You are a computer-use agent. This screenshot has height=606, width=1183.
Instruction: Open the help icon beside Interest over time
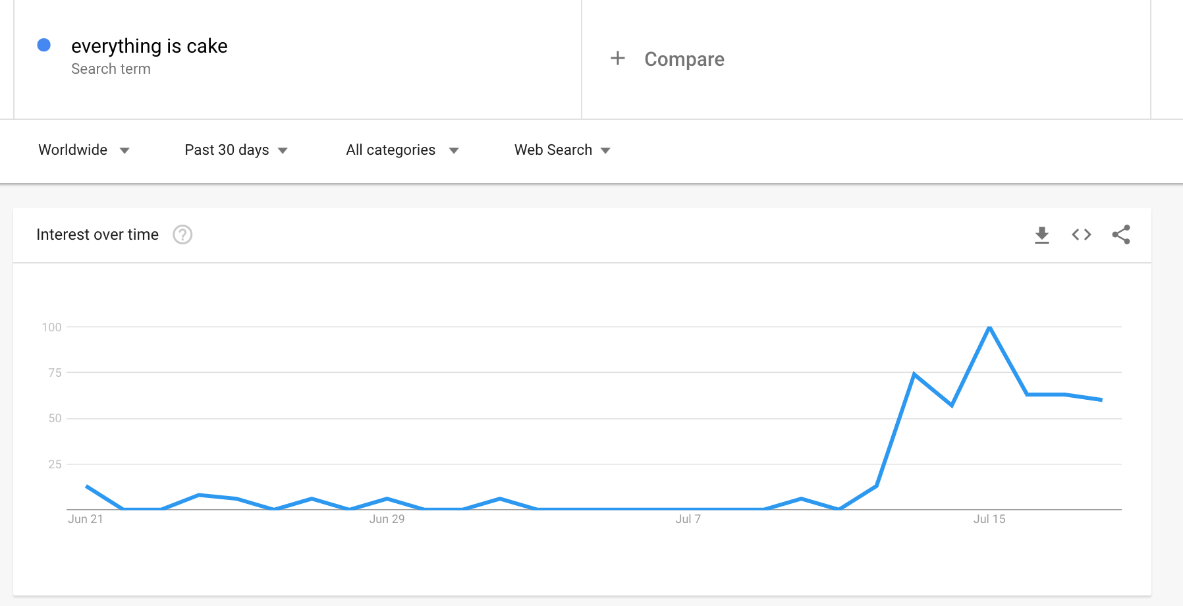pos(182,234)
